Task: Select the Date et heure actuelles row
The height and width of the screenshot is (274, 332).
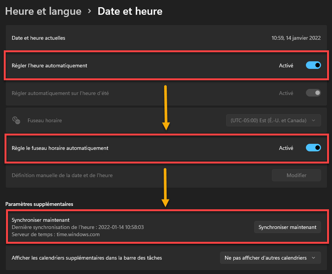Action: click(166, 38)
